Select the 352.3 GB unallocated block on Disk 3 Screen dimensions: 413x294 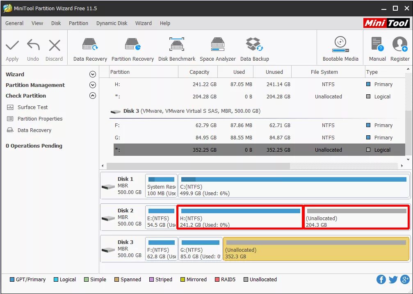click(x=316, y=249)
